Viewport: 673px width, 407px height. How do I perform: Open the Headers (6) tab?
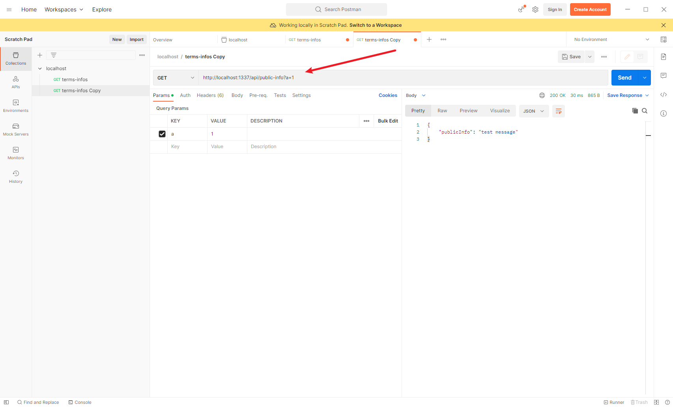[210, 95]
